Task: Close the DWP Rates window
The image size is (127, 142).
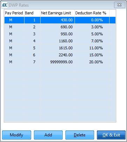Action: coord(120,5)
